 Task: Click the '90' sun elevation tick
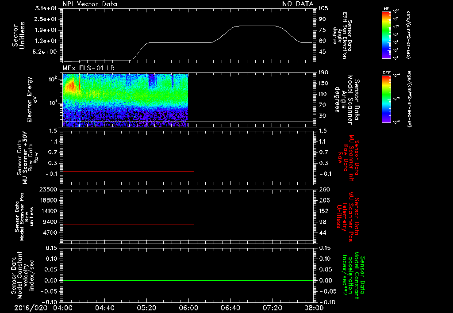point(322,19)
